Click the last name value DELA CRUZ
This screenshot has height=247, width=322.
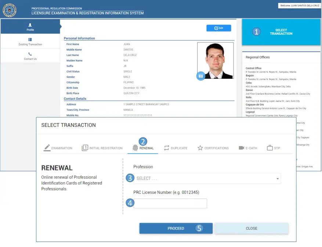click(130, 55)
